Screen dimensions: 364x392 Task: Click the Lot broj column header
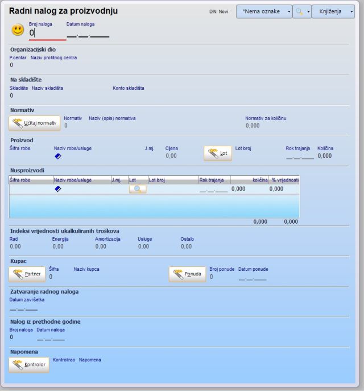click(173, 180)
